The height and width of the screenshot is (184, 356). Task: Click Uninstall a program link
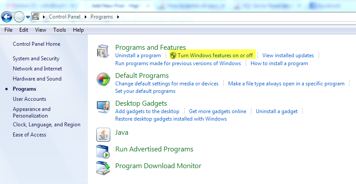(x=138, y=55)
